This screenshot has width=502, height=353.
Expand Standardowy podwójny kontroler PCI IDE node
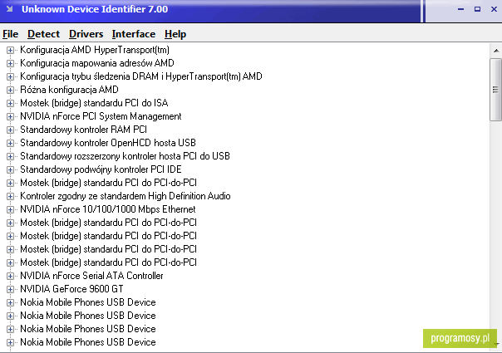click(x=10, y=169)
